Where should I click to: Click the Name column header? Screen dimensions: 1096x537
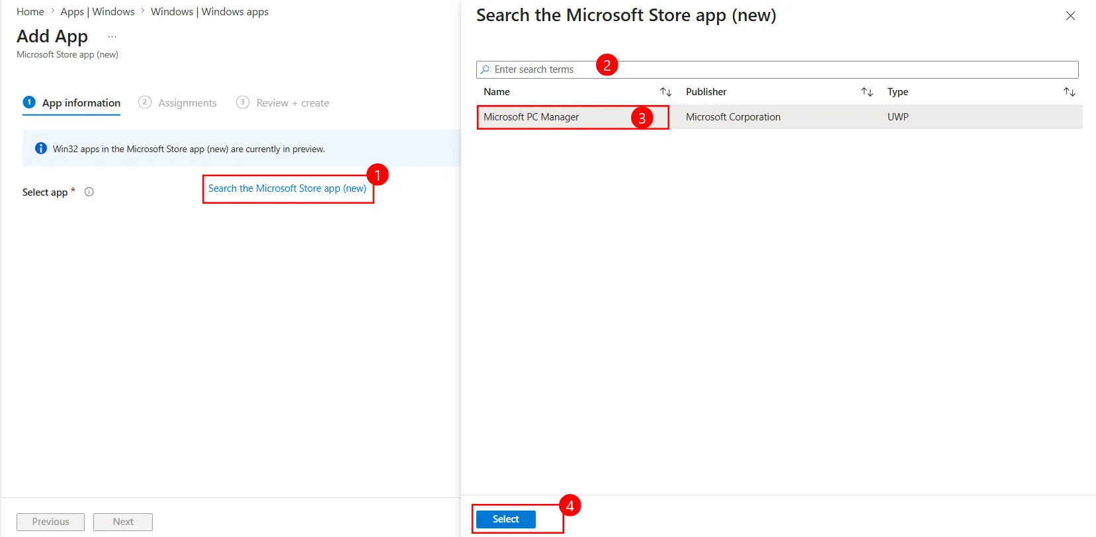[497, 92]
